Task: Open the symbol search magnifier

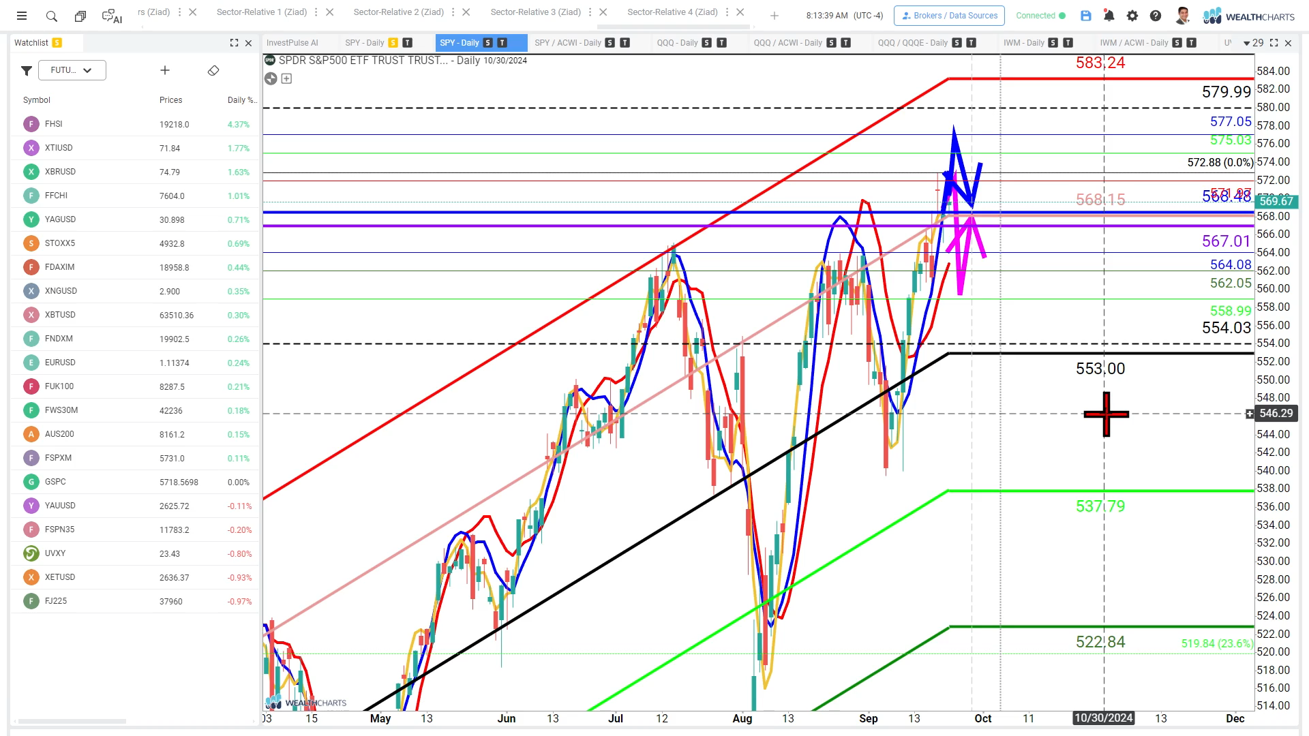Action: (x=52, y=16)
